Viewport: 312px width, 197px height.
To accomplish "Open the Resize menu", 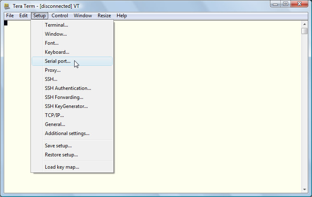I will pyautogui.click(x=104, y=16).
